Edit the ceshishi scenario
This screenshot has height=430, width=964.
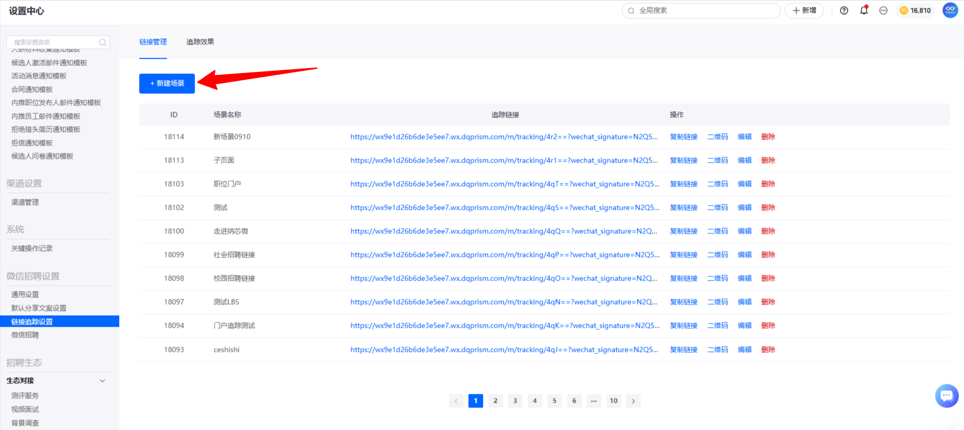745,350
